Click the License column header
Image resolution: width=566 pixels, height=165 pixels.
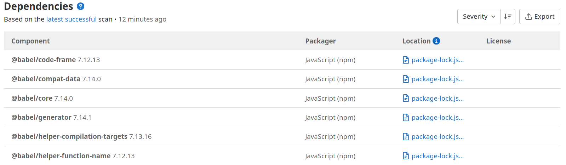[498, 41]
